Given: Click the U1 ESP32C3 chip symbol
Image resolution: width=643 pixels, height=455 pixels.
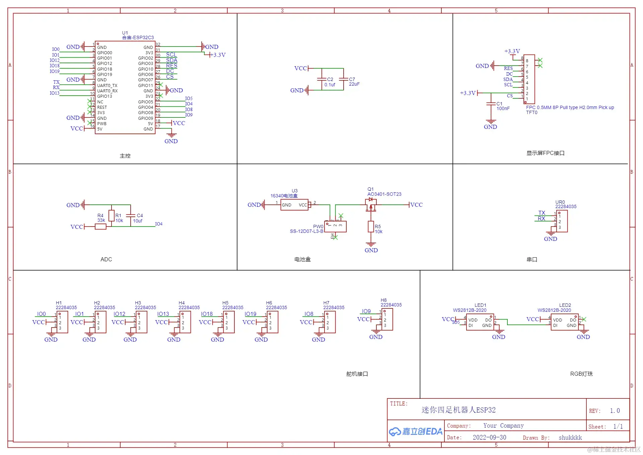Looking at the screenshot, I should pos(125,88).
